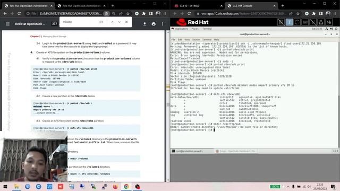Open Windows notification center
The height and width of the screenshot is (191, 340).
(333, 186)
